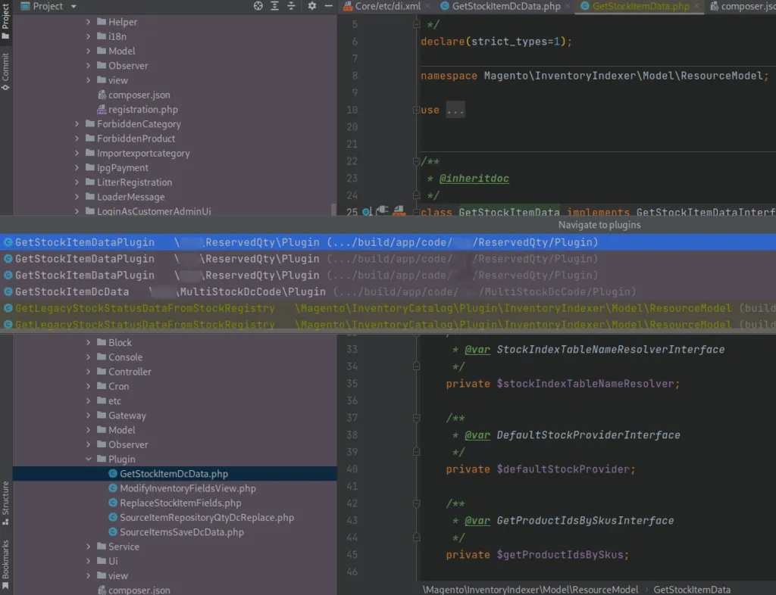Collapse the Plugin folder chevron

pyautogui.click(x=89, y=459)
